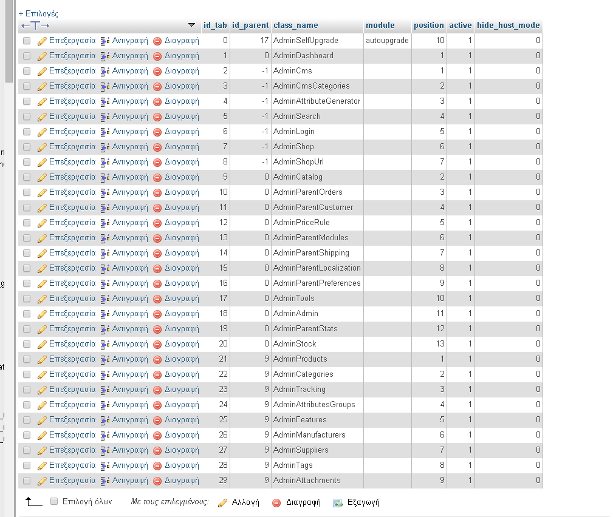Screen dimensions: 613x517
Task: Tick the AdminProducts row checkbox
Action: pos(27,359)
